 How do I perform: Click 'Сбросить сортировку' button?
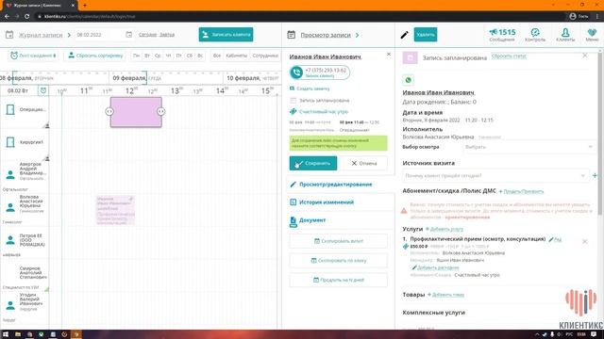tap(95, 56)
